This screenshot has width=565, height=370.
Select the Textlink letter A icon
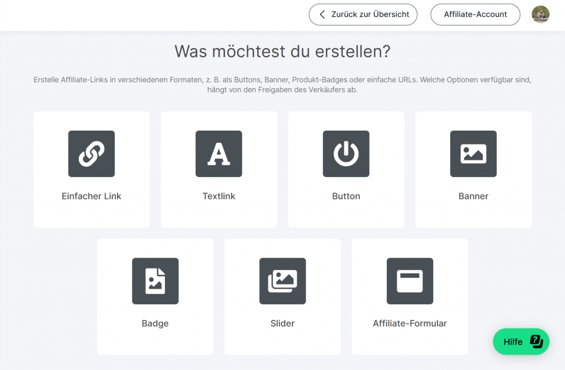point(218,154)
